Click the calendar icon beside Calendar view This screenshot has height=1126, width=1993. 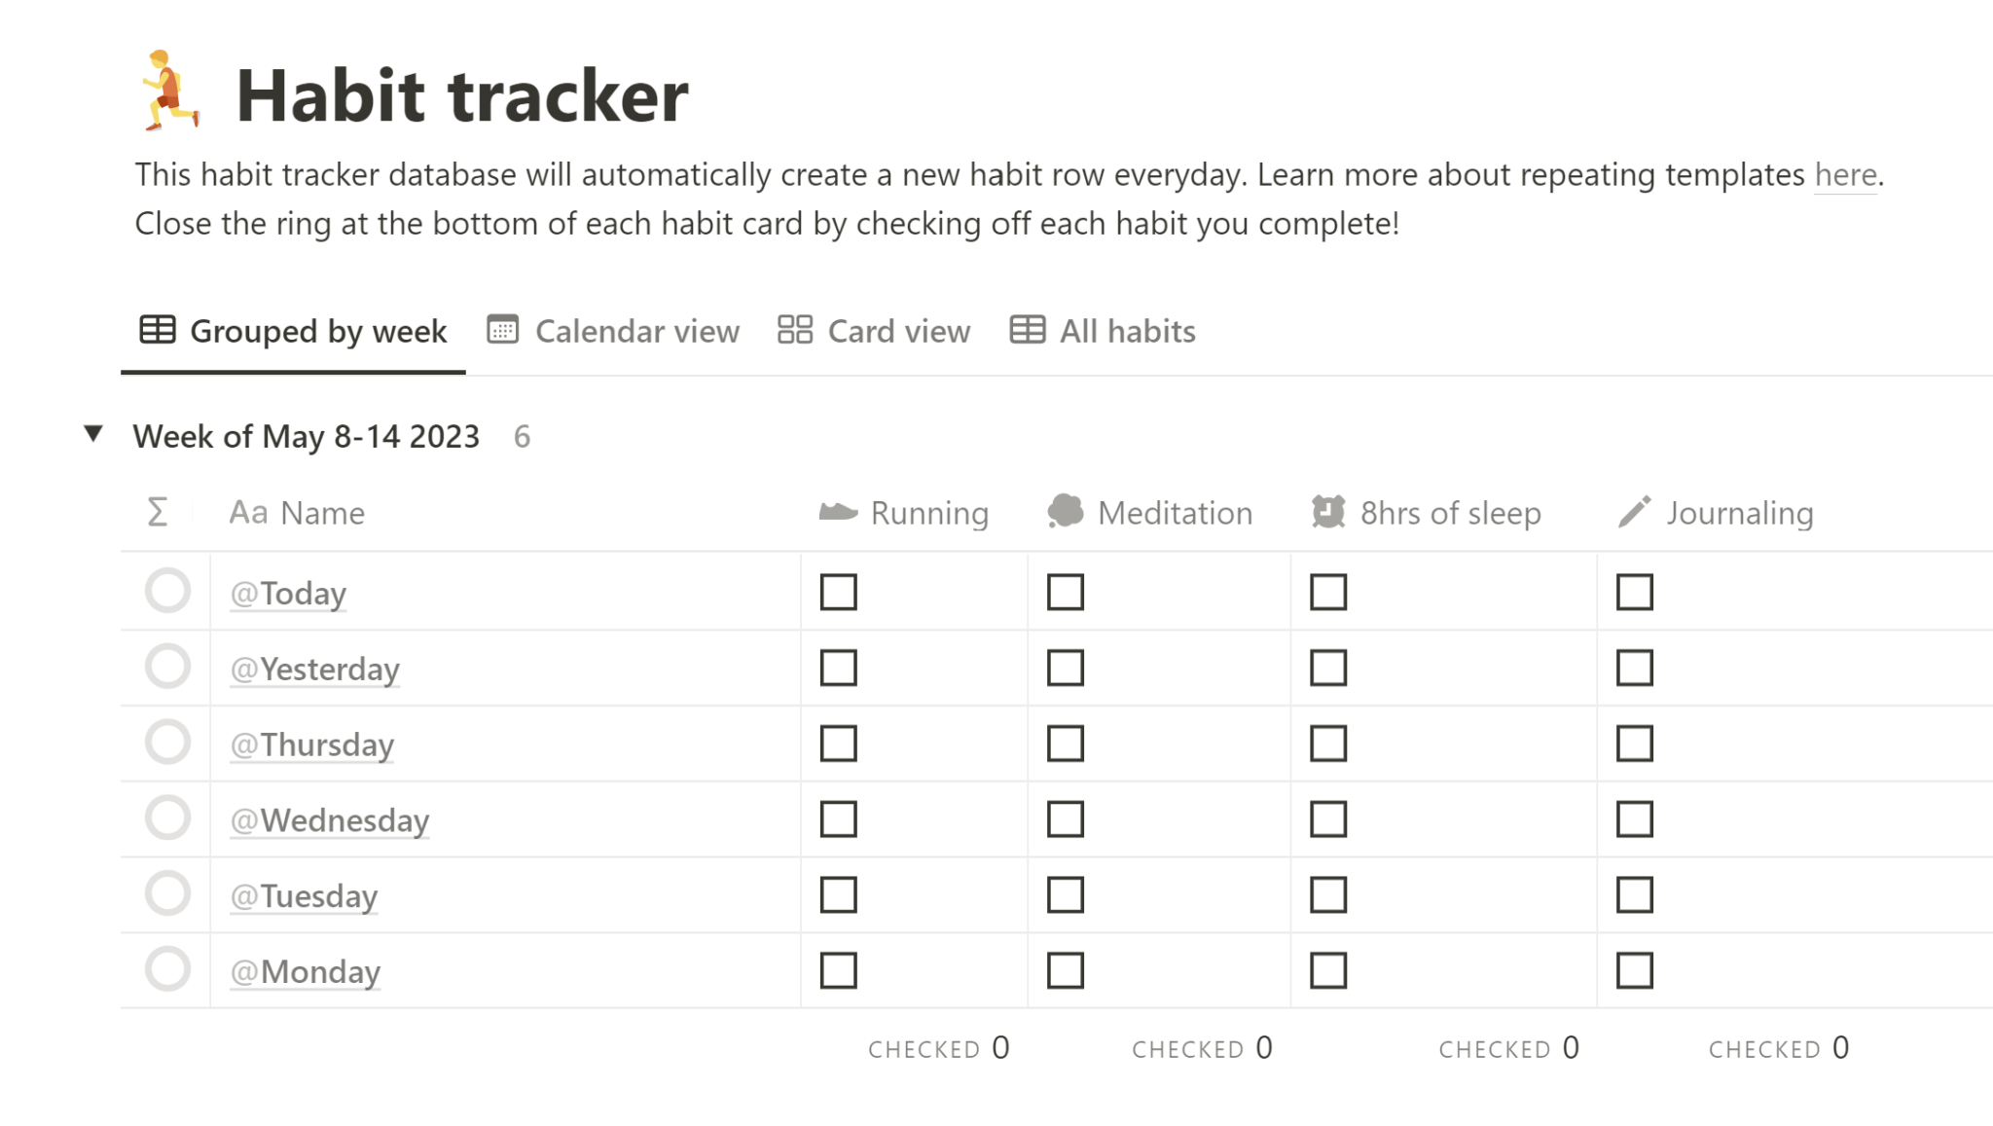click(503, 331)
